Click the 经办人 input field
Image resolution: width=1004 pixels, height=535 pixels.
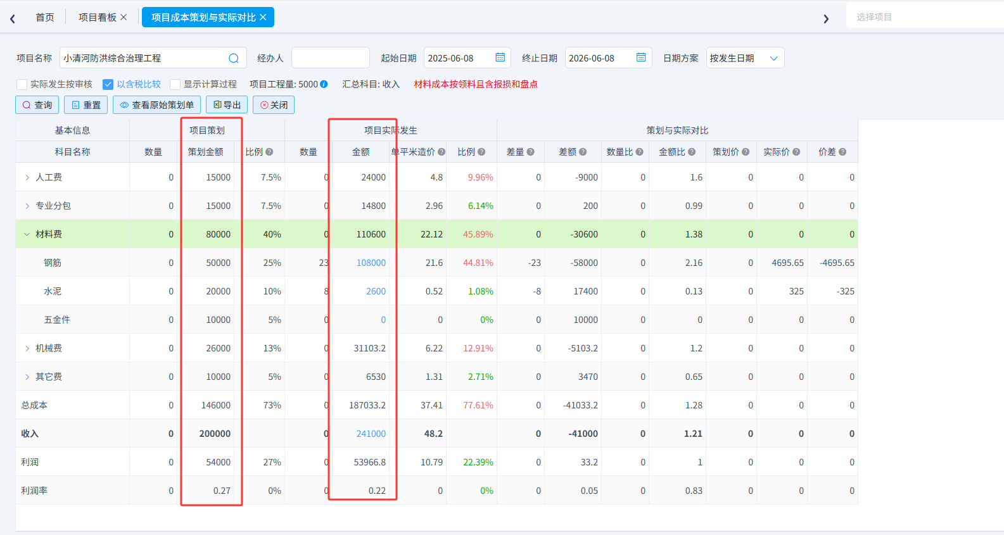click(x=331, y=58)
